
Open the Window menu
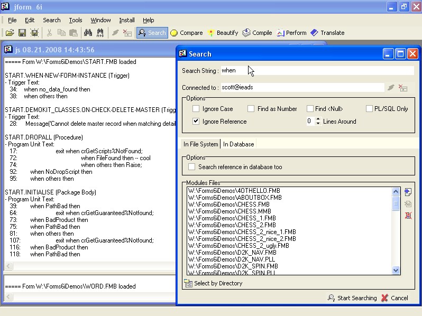100,20
